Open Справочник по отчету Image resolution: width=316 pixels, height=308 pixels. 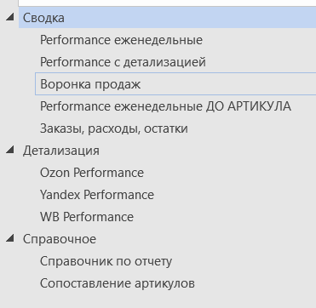click(x=106, y=261)
